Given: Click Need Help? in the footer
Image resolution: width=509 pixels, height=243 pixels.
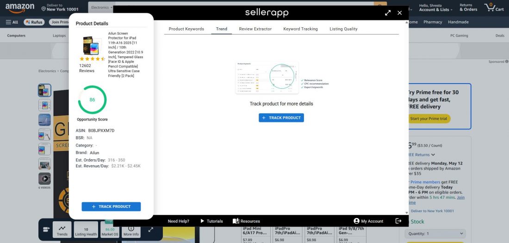Looking at the screenshot, I should [178, 221].
